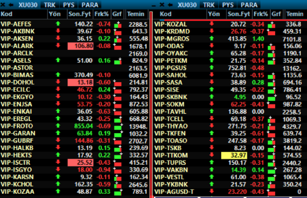Viewport: 307px width, 198px height.
Task: Switch to PARA tab in left panel
Action: click(90, 5)
